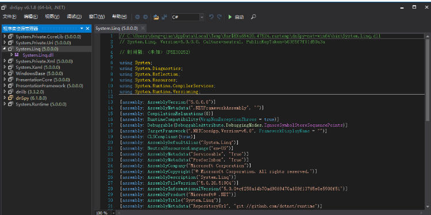431x215 pixels.
Task: Open the 窗口(W) Window menu
Action: [x=97, y=17]
